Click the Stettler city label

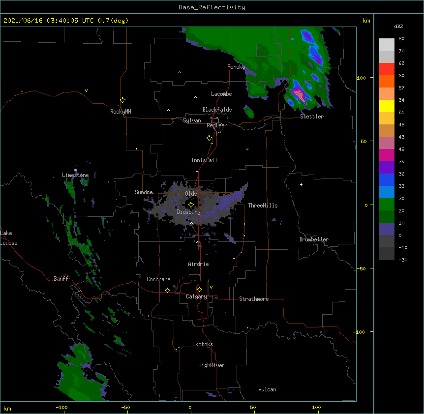point(312,117)
